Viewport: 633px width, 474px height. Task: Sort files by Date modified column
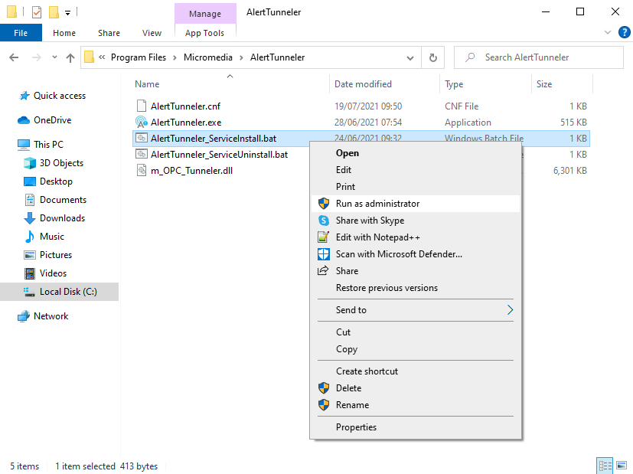coord(363,84)
